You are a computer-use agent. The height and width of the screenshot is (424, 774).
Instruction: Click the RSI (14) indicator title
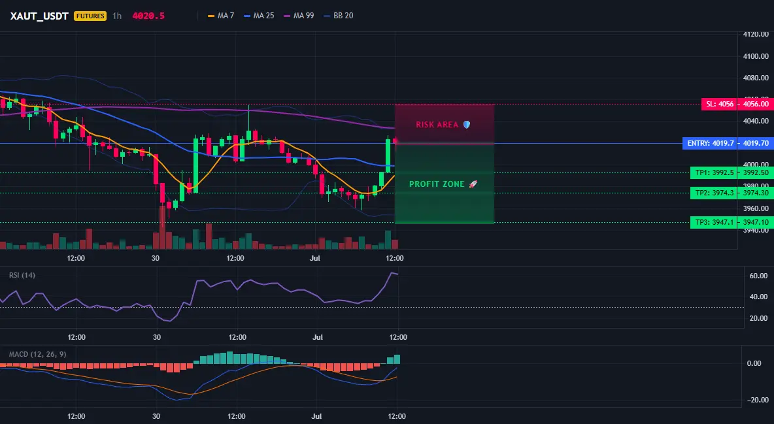(x=22, y=275)
